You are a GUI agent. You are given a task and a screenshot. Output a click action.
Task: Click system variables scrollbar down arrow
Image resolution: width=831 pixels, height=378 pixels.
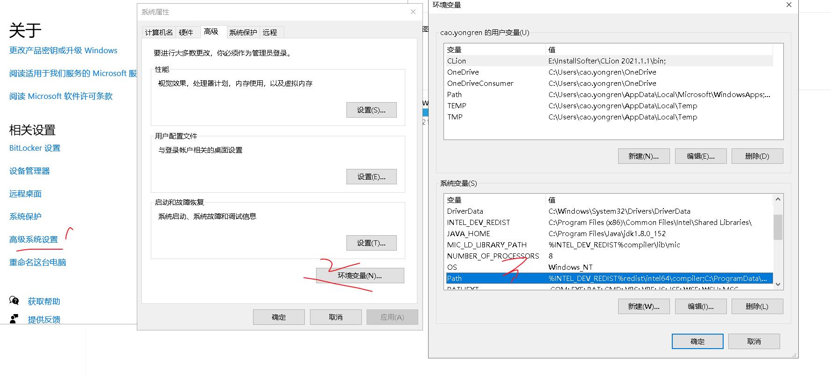[x=778, y=284]
